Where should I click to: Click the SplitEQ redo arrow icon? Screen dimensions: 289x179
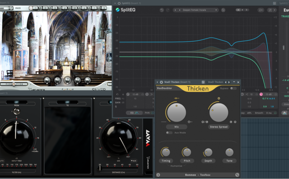[168, 10]
